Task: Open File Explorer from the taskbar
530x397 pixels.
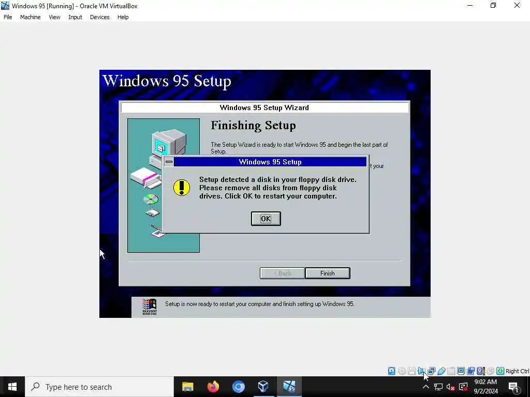Action: coord(187,387)
